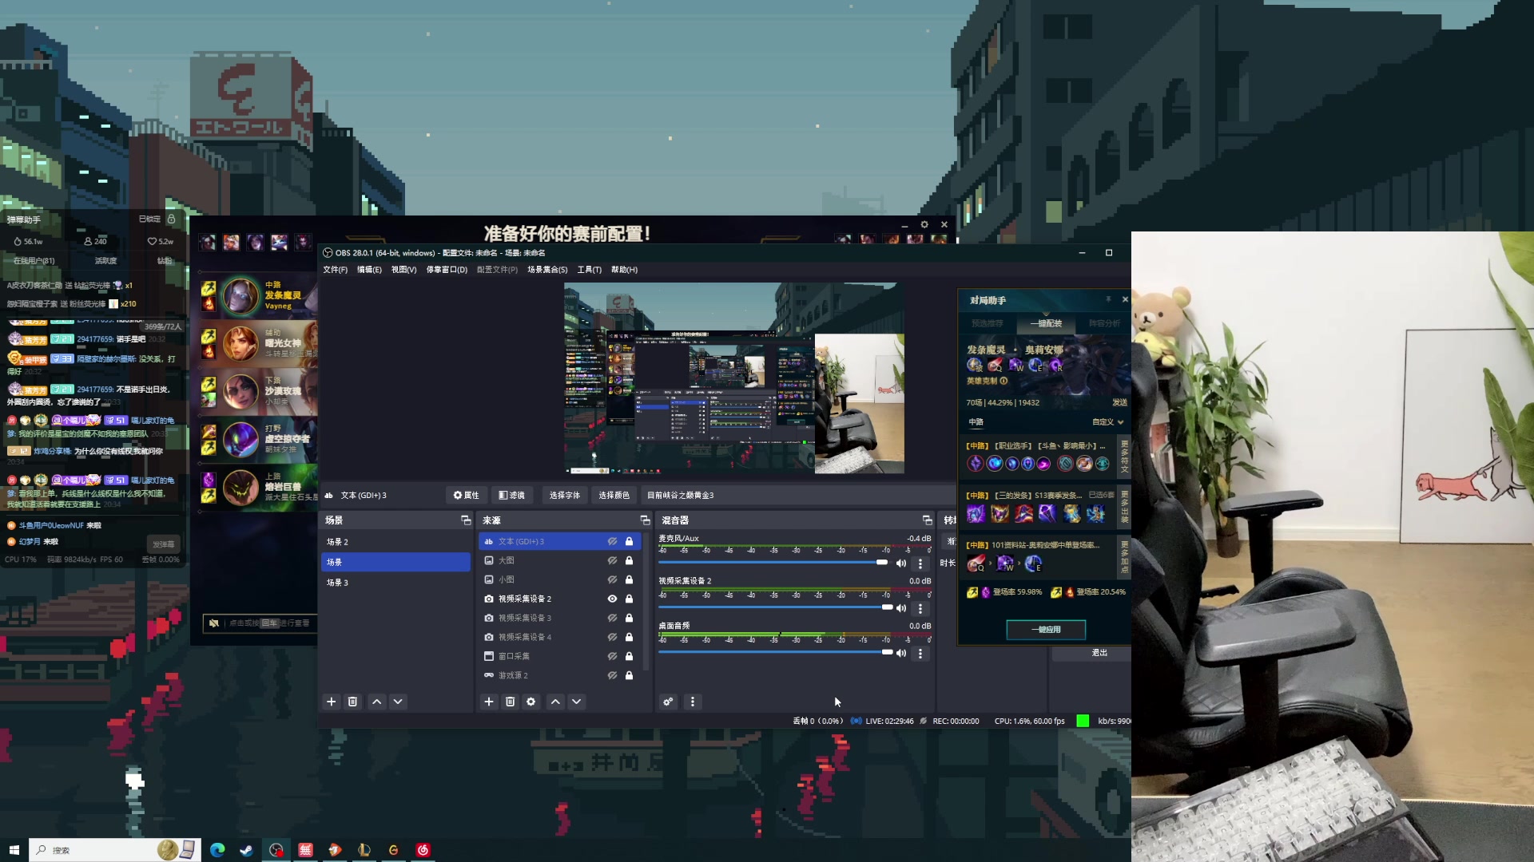Mute the 视频采集设备 2 audio speaker icon
Screen dimensions: 1534x862
click(x=901, y=608)
